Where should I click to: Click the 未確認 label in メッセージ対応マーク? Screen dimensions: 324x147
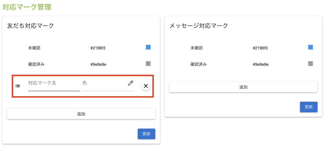click(x=196, y=48)
